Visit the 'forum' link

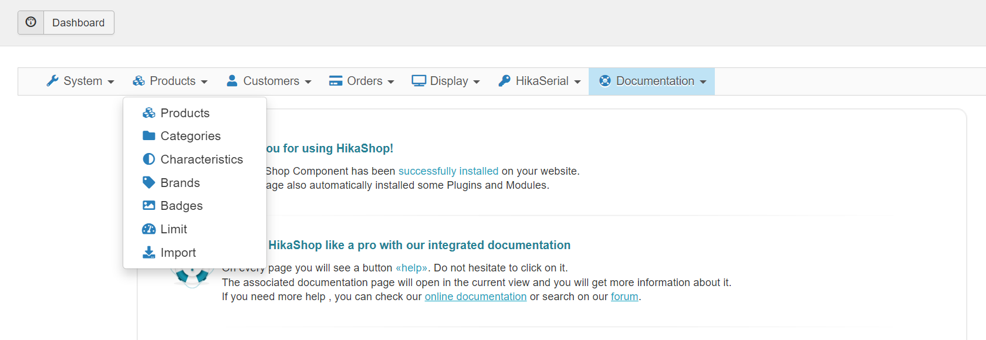(x=624, y=297)
